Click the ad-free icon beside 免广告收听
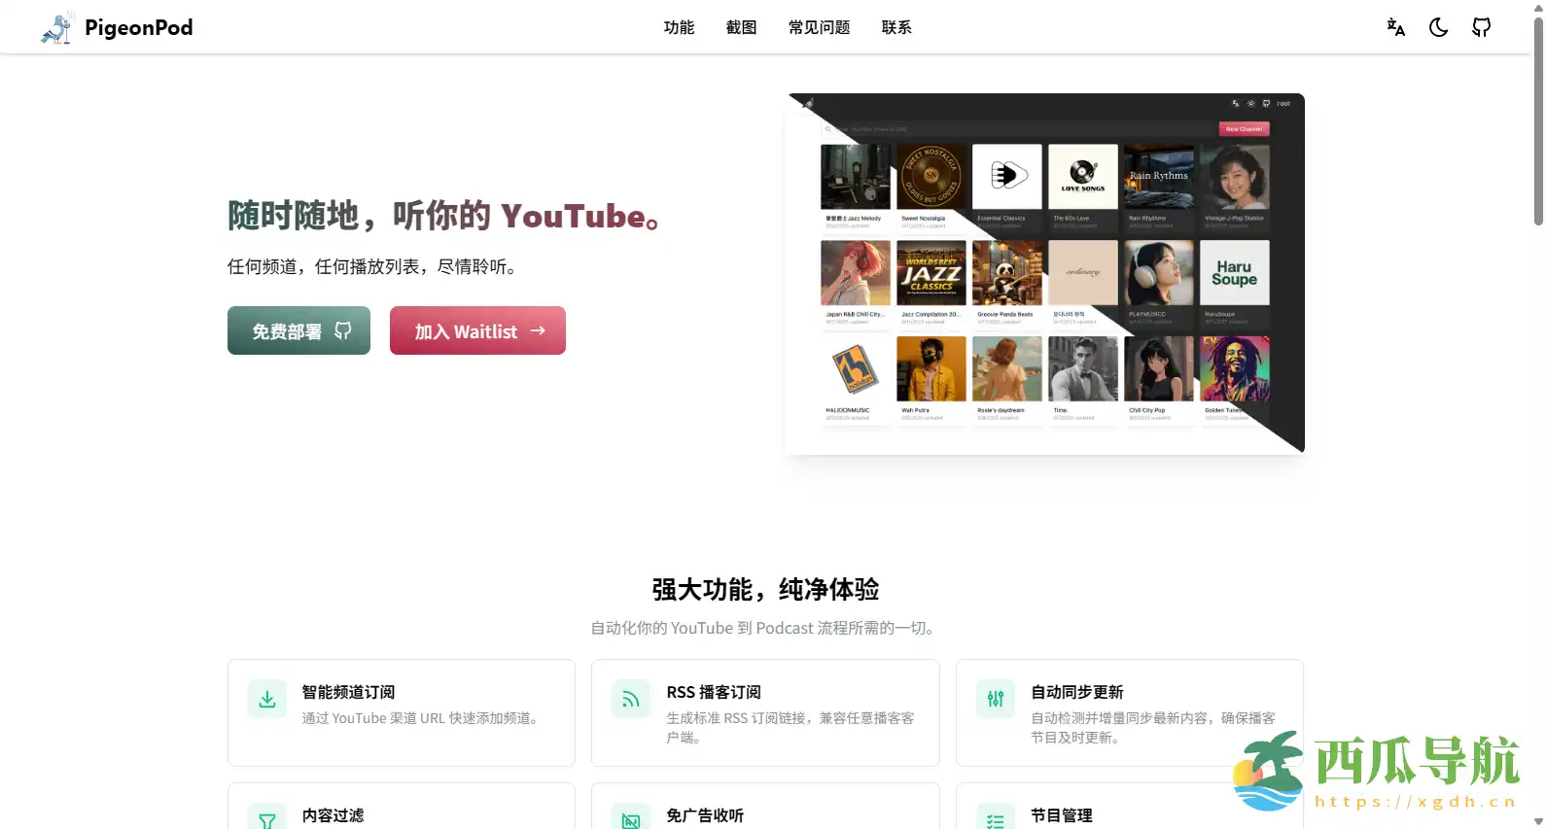The image size is (1546, 829). (x=631, y=820)
